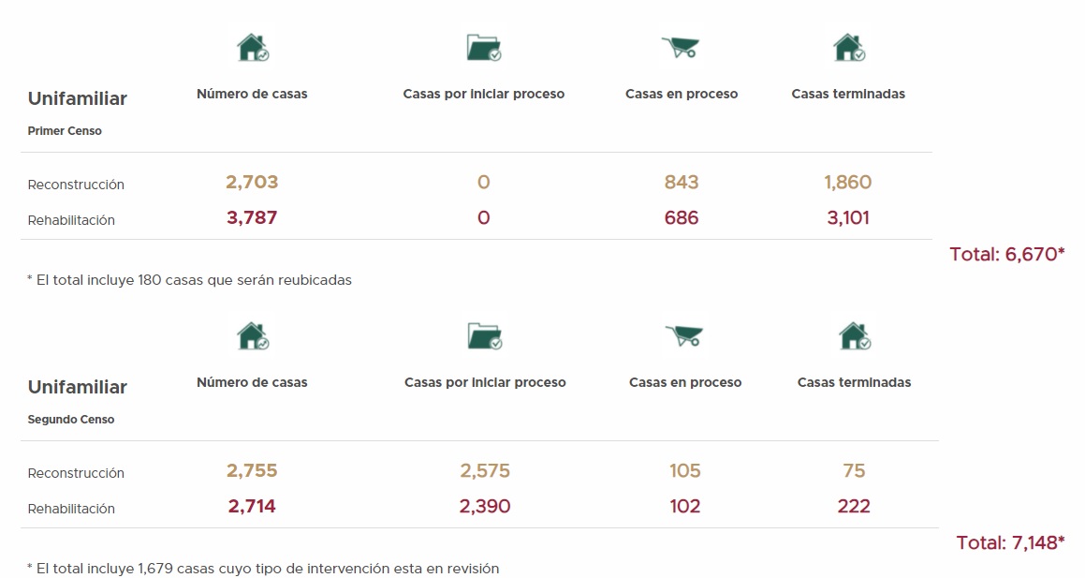Click the house icon above Segundo Censo Número de casas
The height and width of the screenshot is (578, 1085).
point(253,336)
